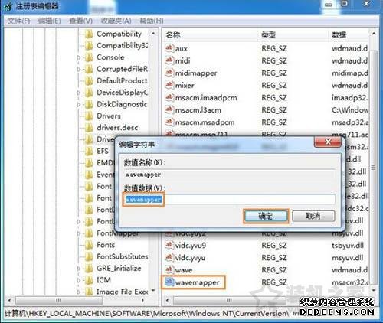
Task: Click the ICM folder icon
Action: click(x=89, y=280)
